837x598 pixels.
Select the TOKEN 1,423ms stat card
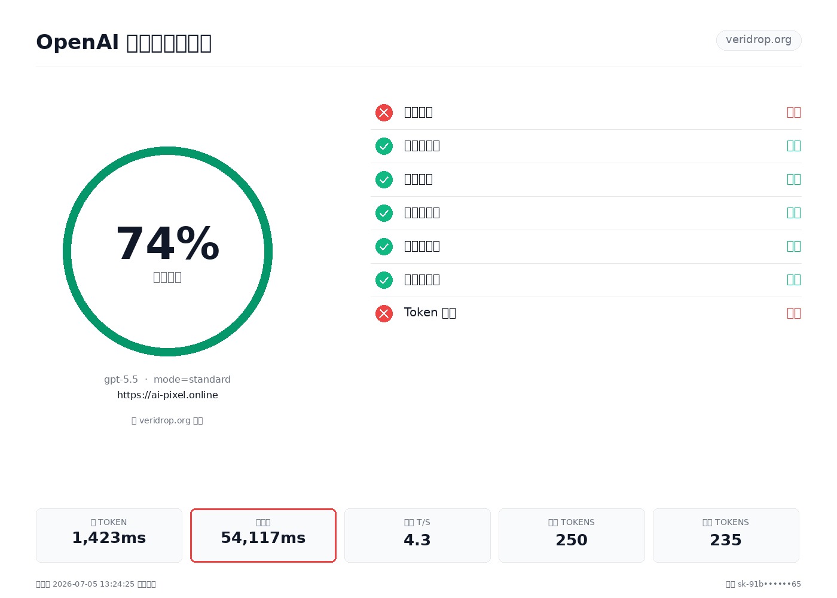pos(109,535)
